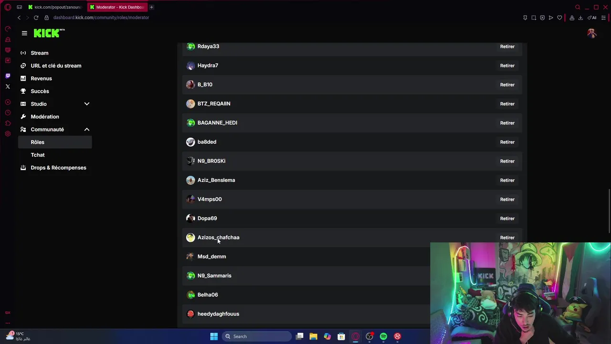The height and width of the screenshot is (344, 611).
Task: Remove BTZ_REQAIIN with Retirer
Action: point(507,104)
